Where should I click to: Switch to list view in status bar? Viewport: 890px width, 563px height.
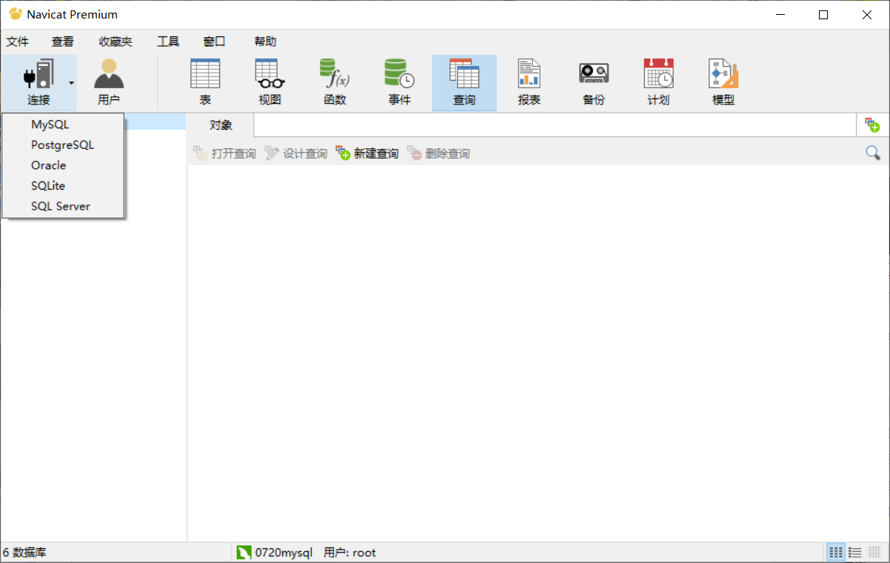pos(854,552)
